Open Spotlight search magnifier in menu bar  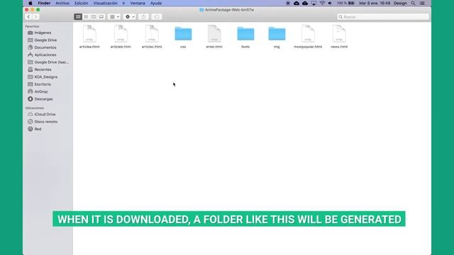(x=413, y=3)
